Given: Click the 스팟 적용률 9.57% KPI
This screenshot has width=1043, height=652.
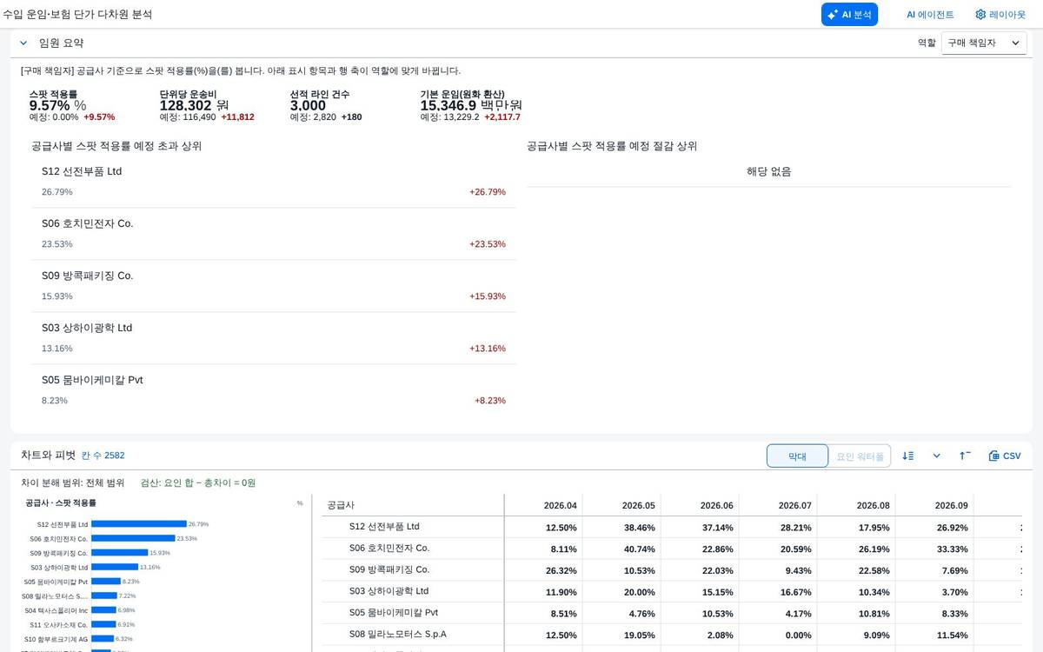Looking at the screenshot, I should pyautogui.click(x=72, y=105).
